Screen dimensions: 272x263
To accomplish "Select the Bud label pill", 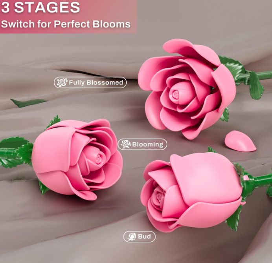I will (x=140, y=237).
